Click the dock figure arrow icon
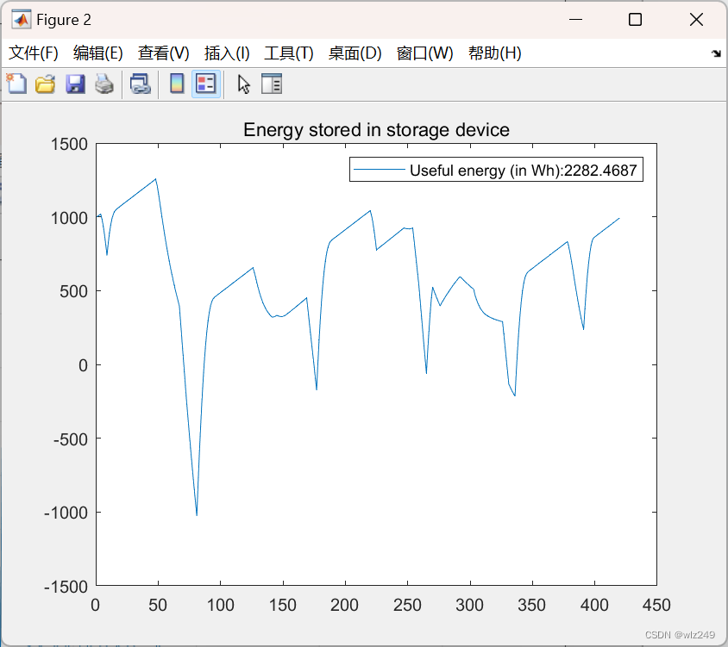 pos(716,53)
